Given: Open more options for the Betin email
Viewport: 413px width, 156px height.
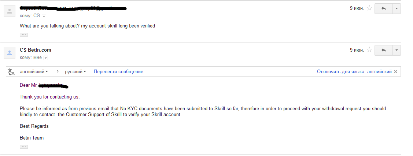Looking at the screenshot, I should [x=397, y=50].
